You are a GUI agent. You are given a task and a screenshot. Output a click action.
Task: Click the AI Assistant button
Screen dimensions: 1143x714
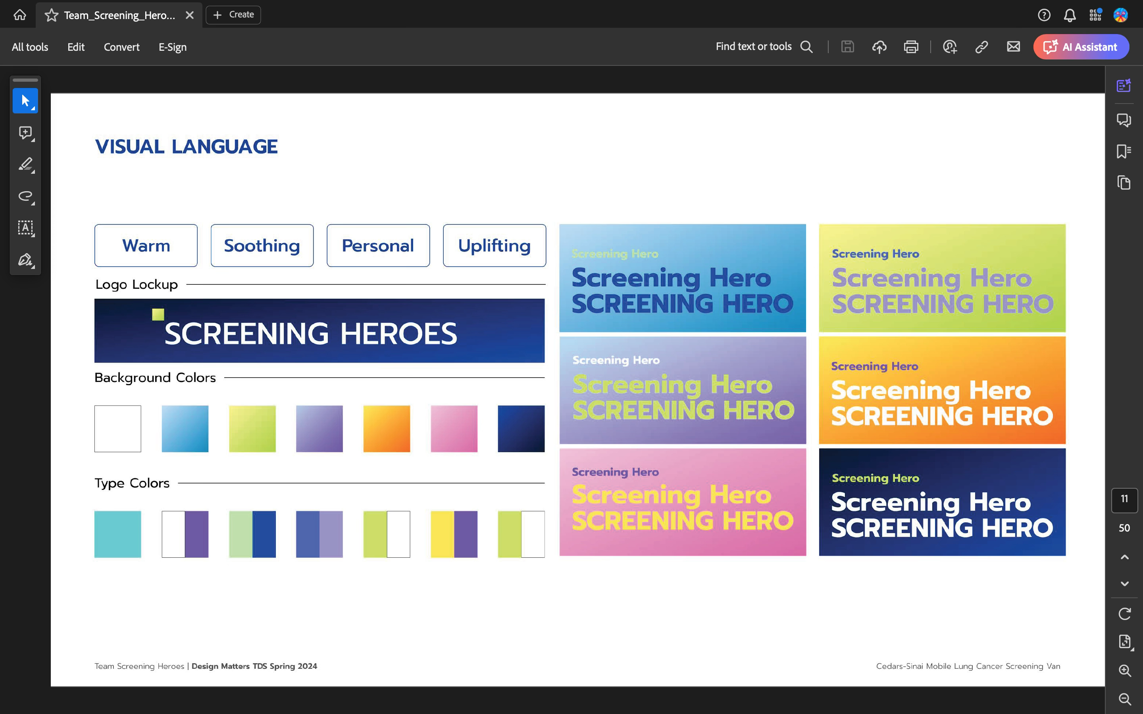tap(1081, 47)
